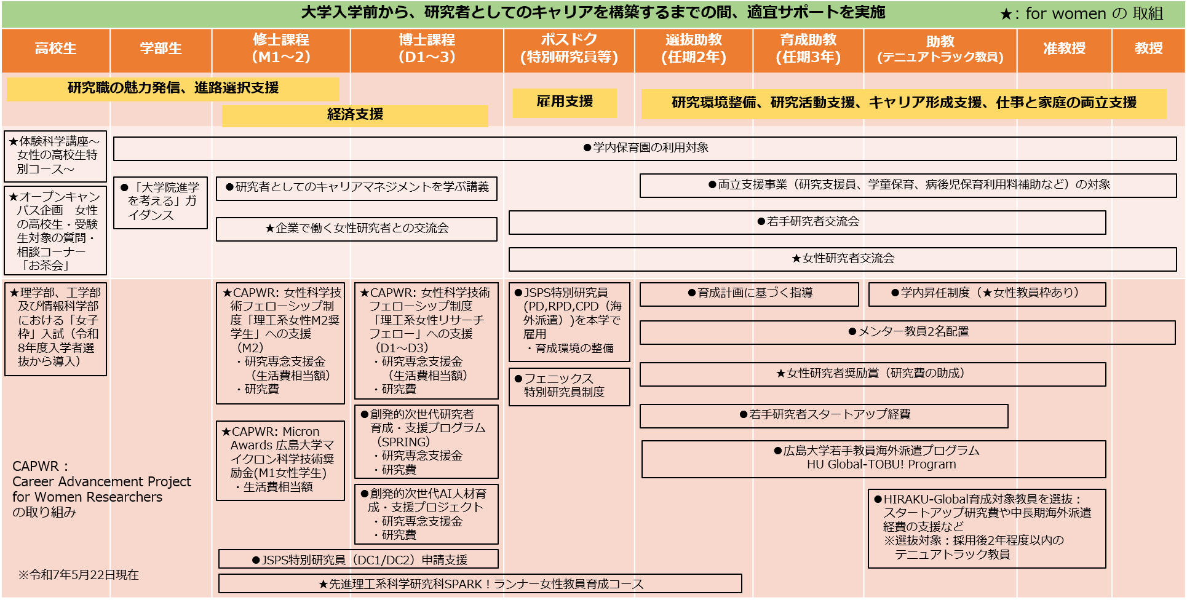Click the 学部生 column header
The image size is (1187, 600).
161,50
